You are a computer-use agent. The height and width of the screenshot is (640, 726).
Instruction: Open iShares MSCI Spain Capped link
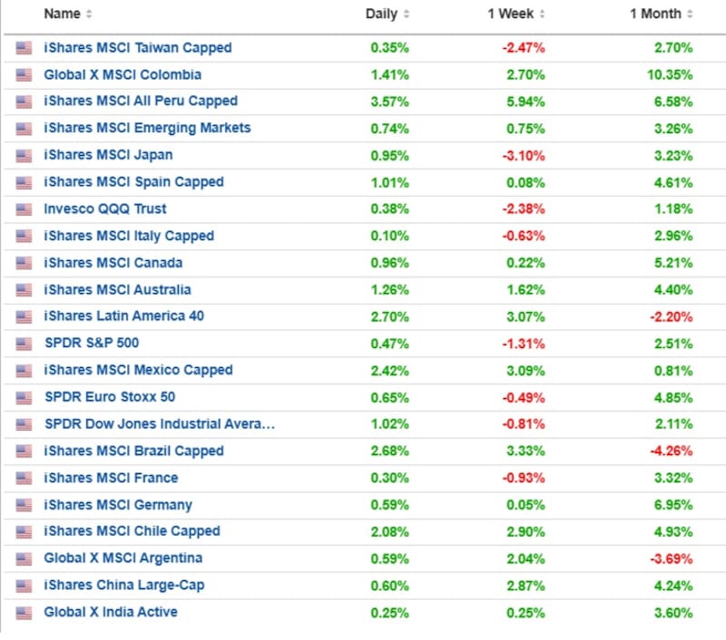click(x=133, y=182)
